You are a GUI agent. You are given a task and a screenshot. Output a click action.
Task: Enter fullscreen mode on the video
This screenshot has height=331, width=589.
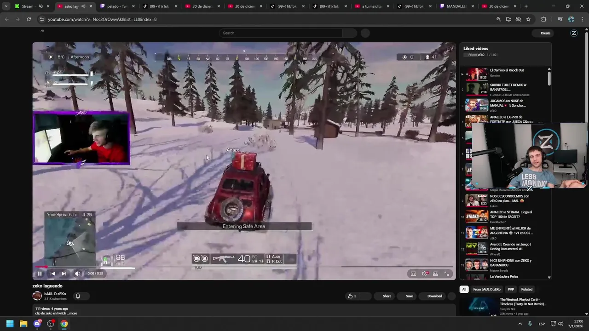tap(446, 274)
